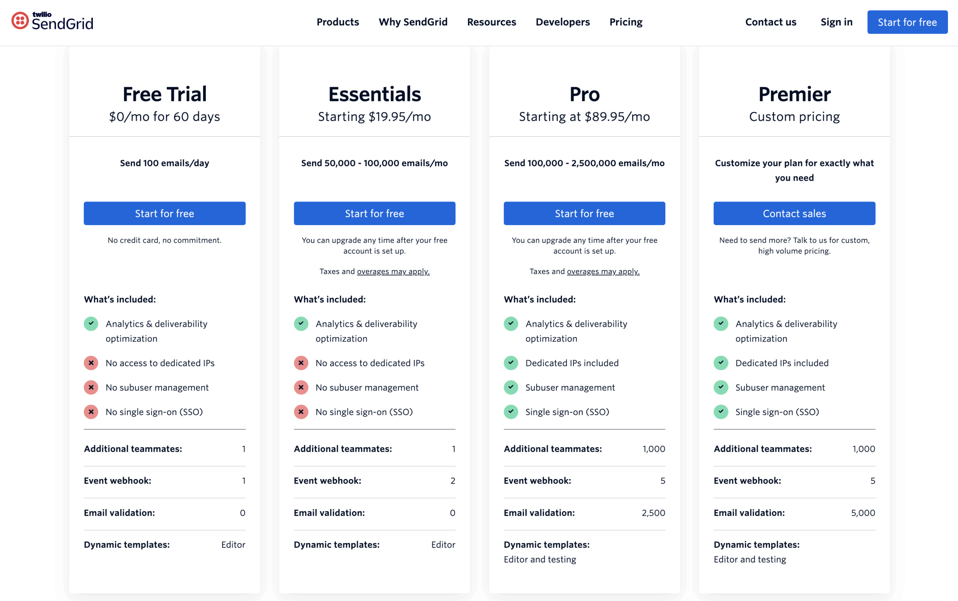Click the Premier plan heading

point(794,94)
